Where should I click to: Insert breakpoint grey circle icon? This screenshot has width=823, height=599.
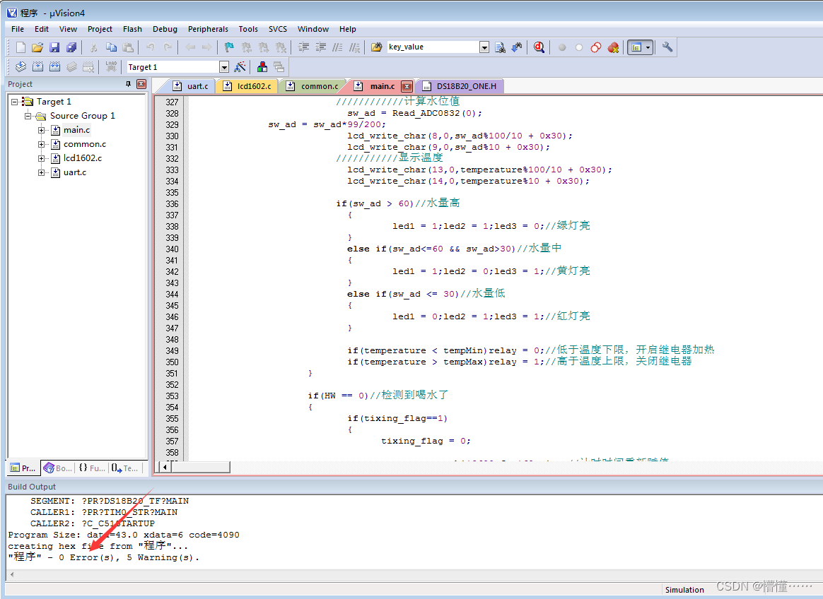562,47
